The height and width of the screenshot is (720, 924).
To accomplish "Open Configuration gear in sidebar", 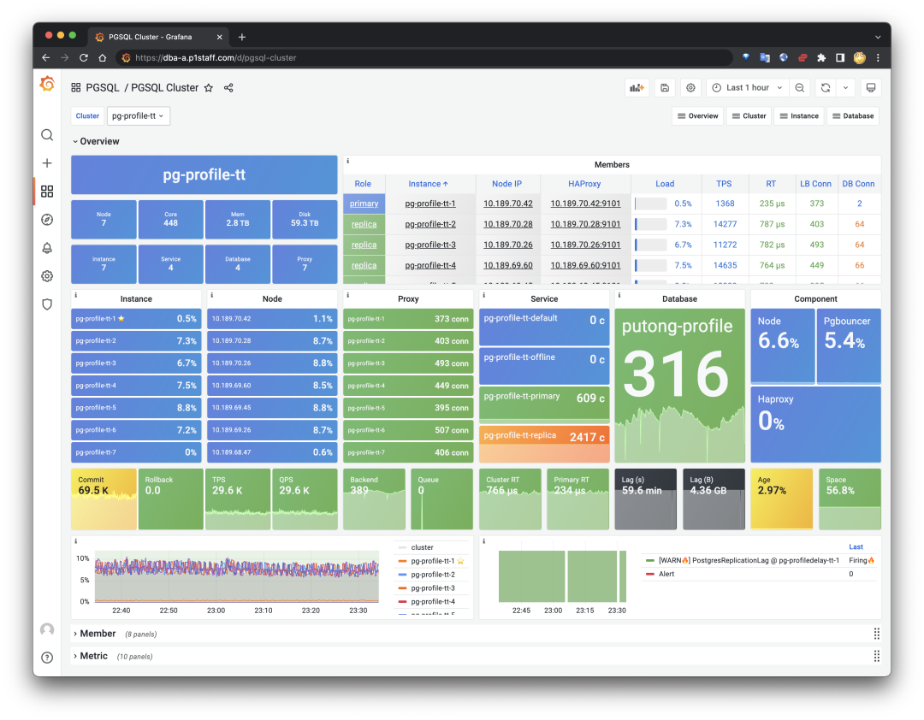I will point(47,276).
